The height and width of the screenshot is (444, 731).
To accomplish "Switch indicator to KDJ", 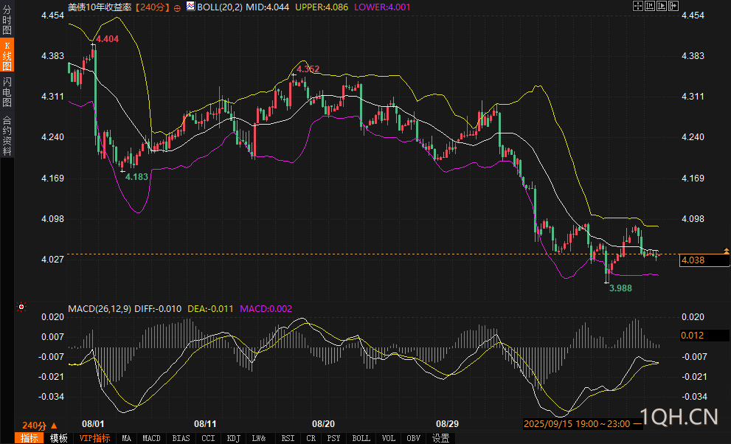I will pos(234,438).
